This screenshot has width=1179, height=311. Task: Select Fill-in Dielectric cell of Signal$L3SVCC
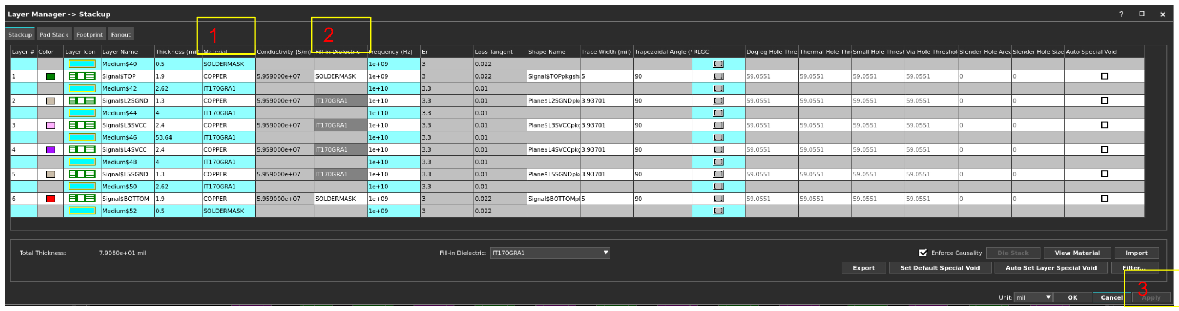(340, 125)
